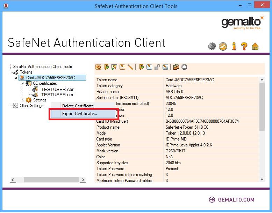Click the Tokens node icon
272x213 pixels.
(16, 72)
